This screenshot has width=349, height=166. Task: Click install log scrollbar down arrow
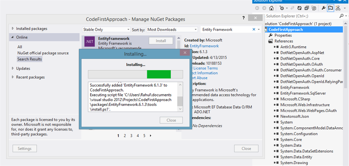[x=180, y=109]
